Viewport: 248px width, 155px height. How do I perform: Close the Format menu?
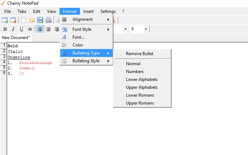coord(70,11)
